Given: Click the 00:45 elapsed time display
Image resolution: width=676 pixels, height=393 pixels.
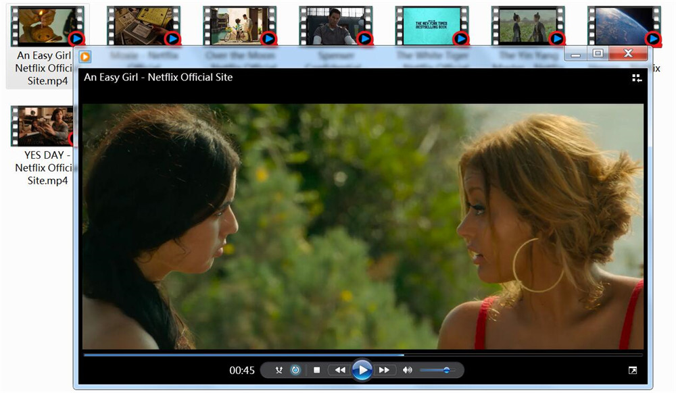Looking at the screenshot, I should [x=242, y=370].
